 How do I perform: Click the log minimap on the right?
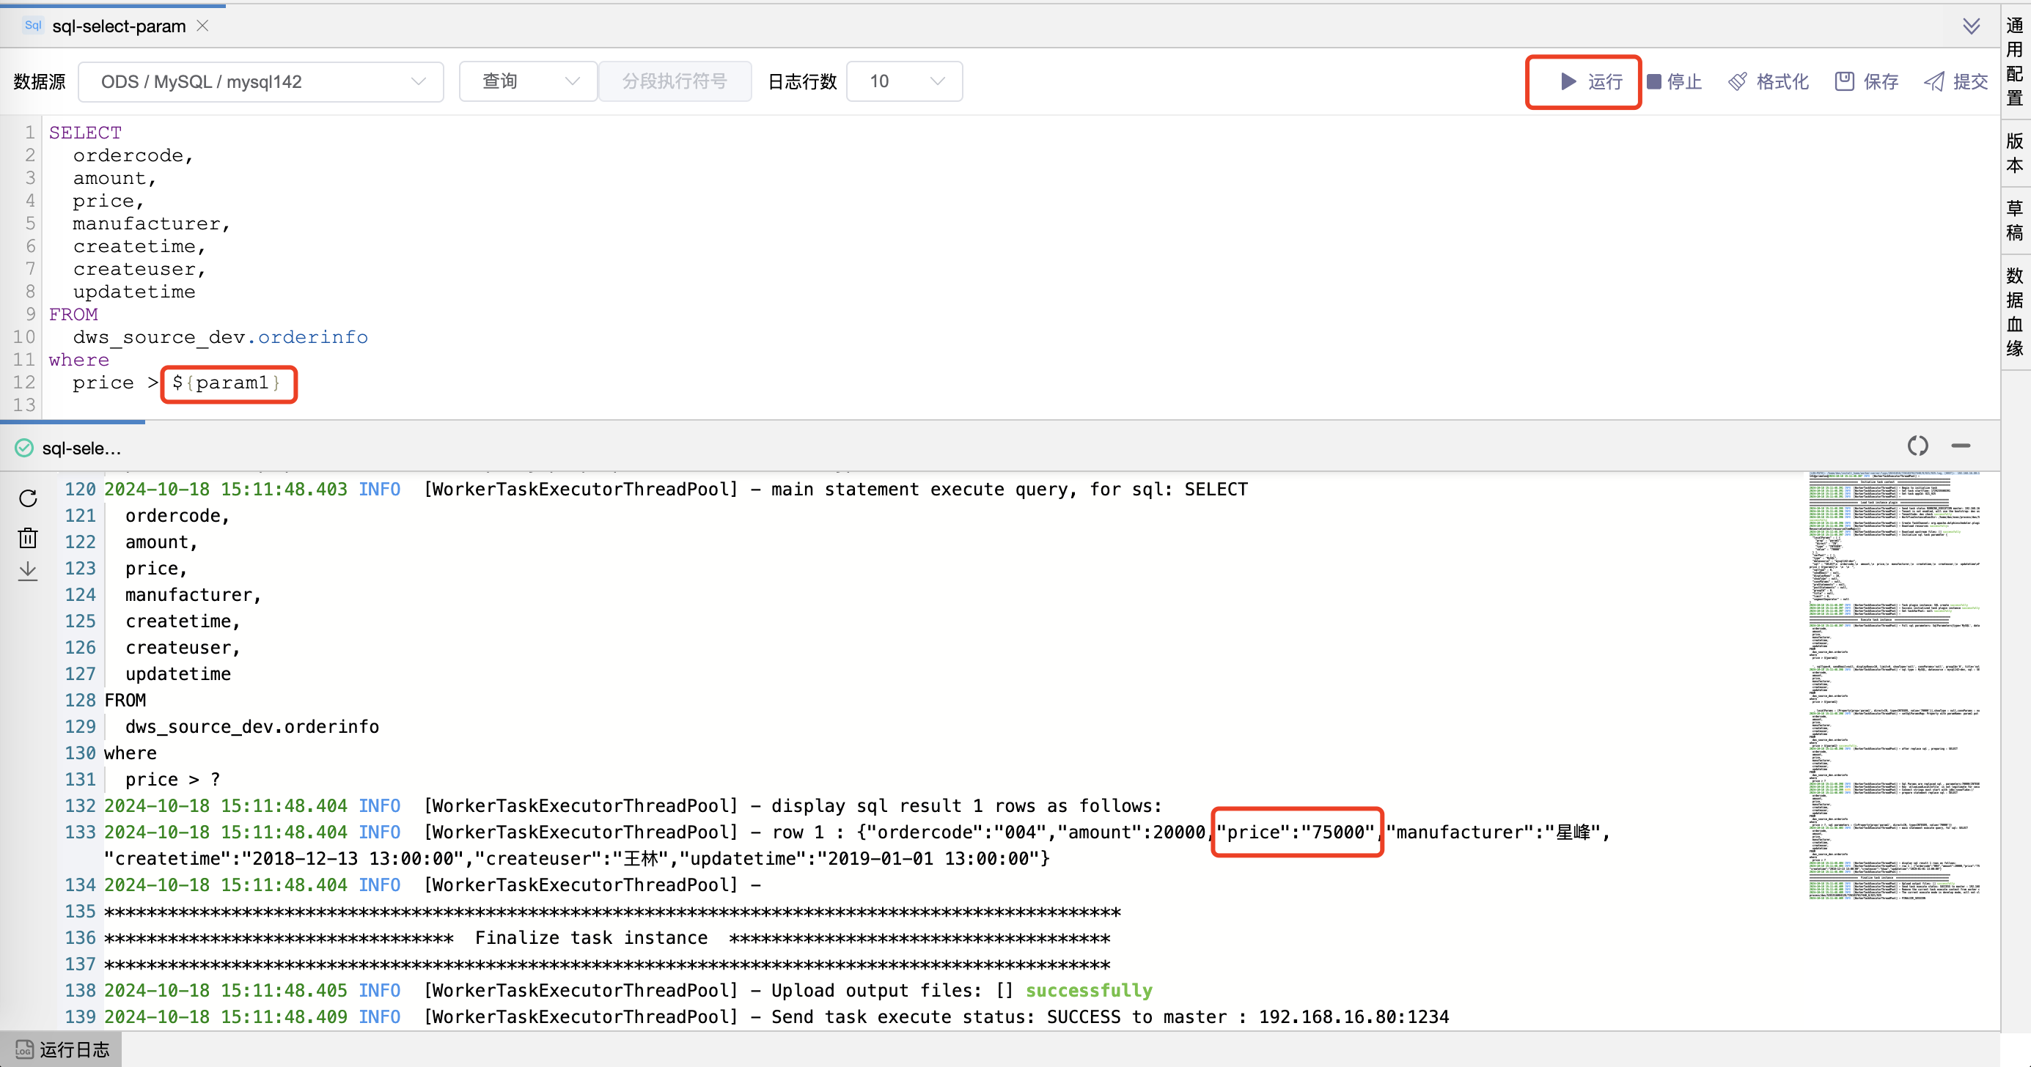click(1895, 686)
